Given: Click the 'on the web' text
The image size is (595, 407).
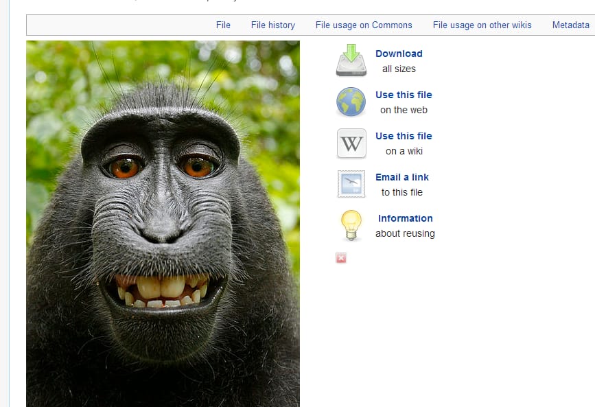Looking at the screenshot, I should [404, 110].
